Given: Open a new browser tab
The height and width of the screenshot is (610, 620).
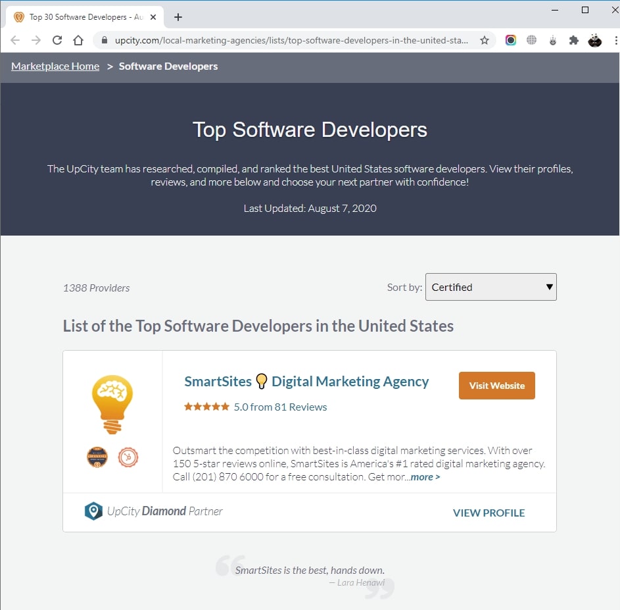Looking at the screenshot, I should coord(178,17).
